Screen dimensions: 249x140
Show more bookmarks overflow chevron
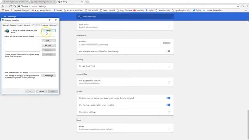tap(246, 10)
